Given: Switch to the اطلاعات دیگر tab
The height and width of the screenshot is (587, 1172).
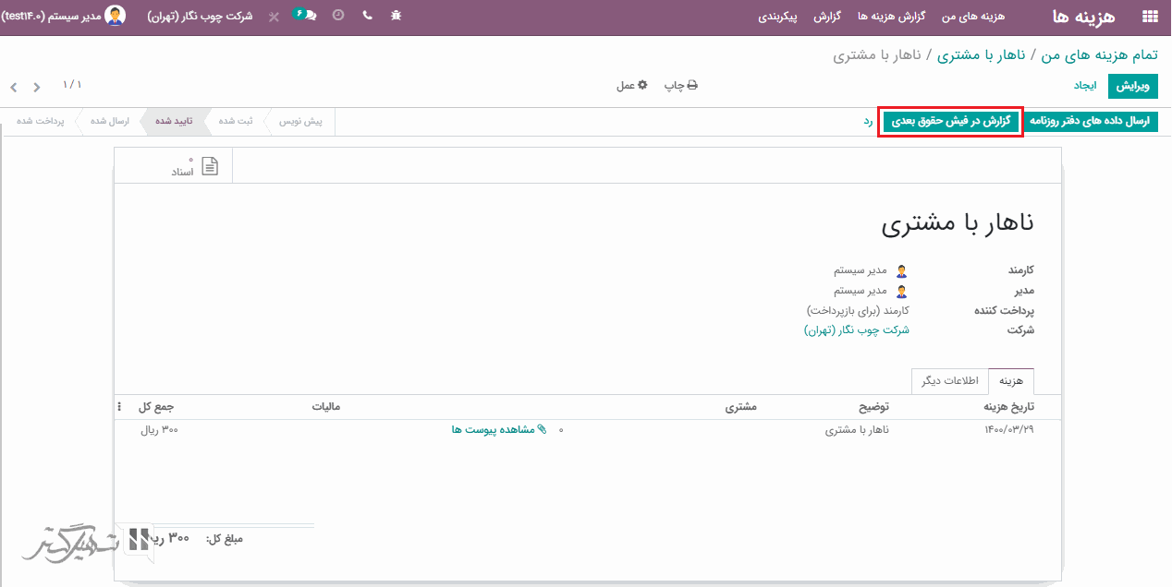Looking at the screenshot, I should coord(949,380).
